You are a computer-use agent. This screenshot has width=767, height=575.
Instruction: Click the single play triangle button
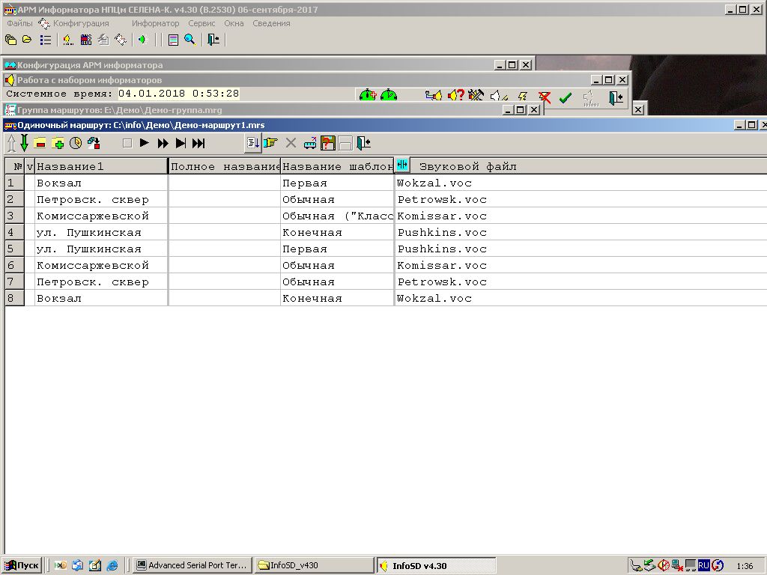(x=145, y=143)
